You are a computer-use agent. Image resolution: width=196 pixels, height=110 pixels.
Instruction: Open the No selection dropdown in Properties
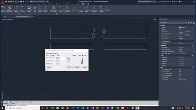click(173, 23)
